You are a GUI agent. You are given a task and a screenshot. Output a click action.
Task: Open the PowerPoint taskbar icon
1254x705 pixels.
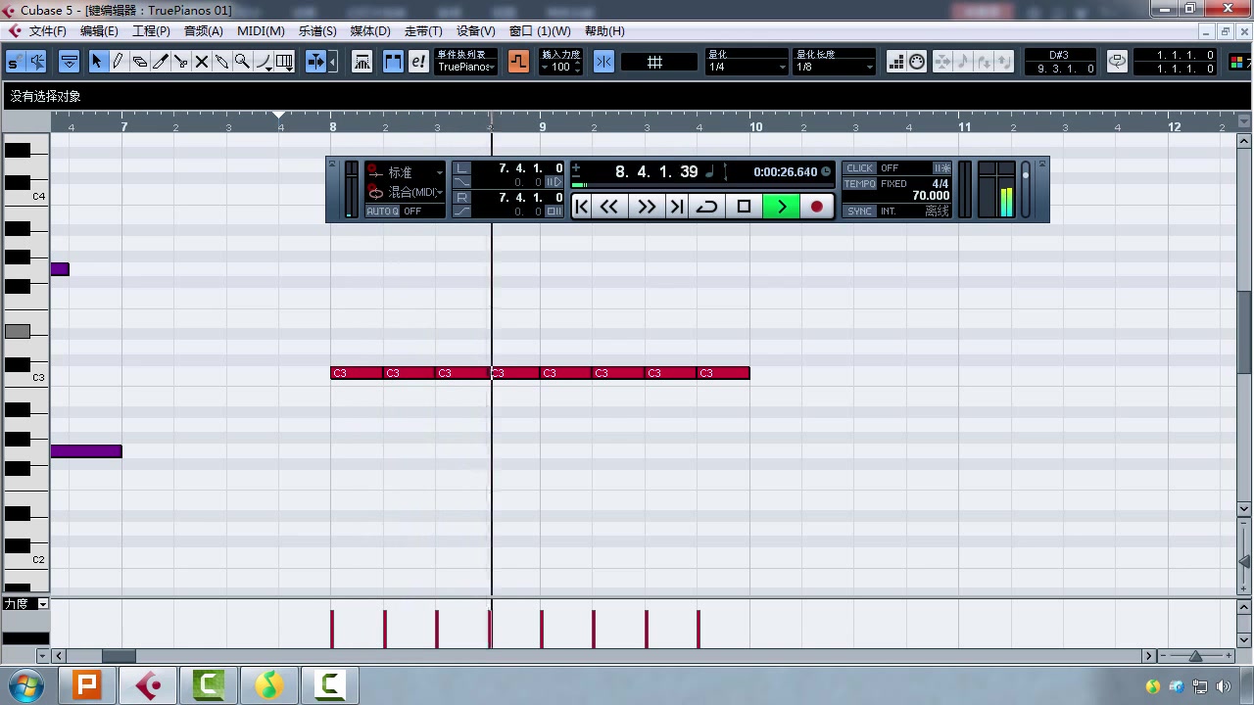87,684
